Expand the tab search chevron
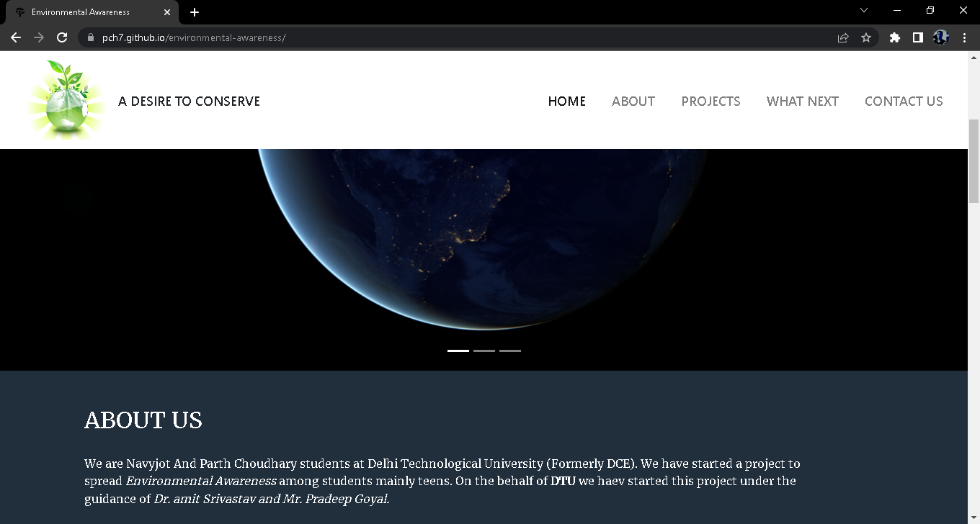Image resolution: width=980 pixels, height=524 pixels. (864, 11)
